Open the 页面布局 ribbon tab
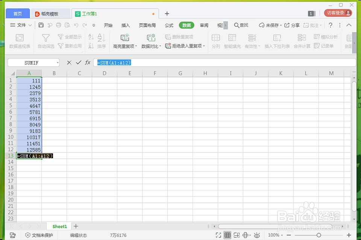 click(x=147, y=25)
